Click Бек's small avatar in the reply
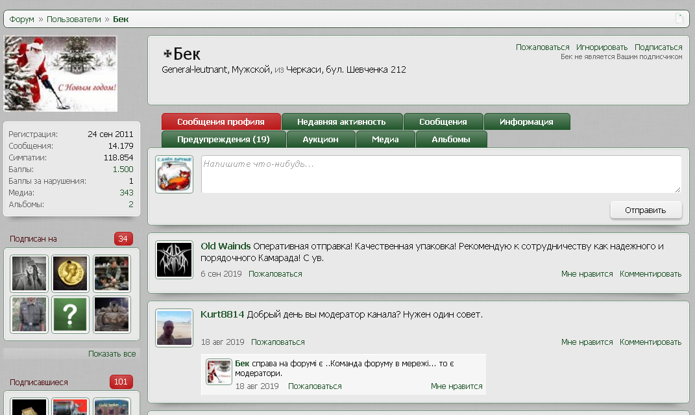 [219, 371]
